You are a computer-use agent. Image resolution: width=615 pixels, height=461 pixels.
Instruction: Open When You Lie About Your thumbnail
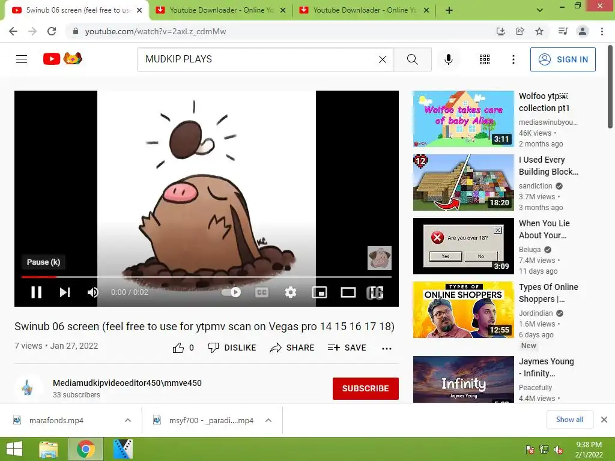463,246
